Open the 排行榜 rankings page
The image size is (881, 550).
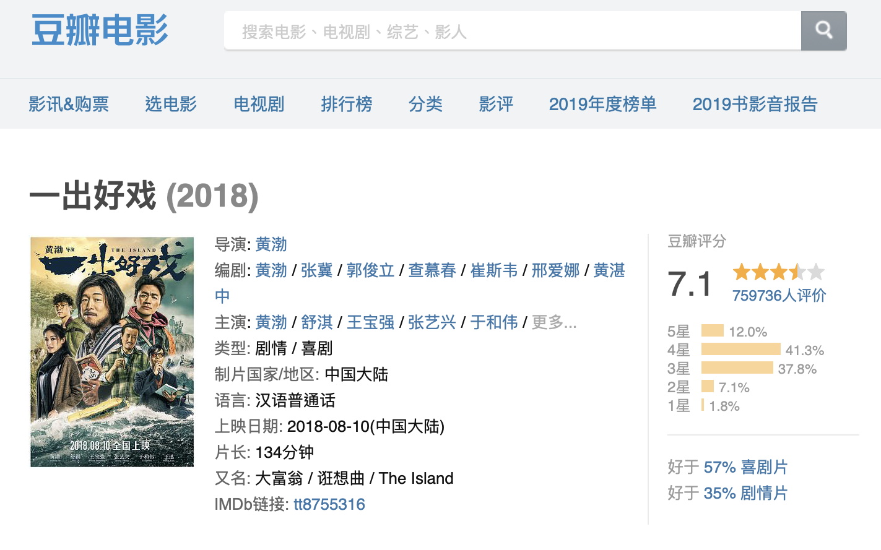347,104
